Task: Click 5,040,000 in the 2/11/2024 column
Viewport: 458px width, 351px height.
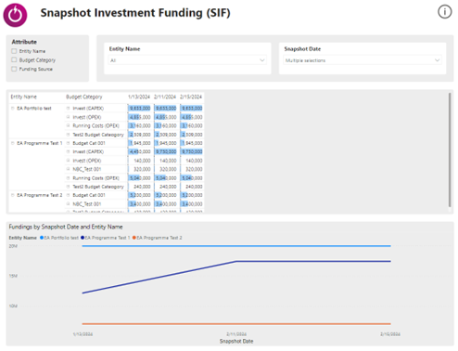Action: click(166, 178)
